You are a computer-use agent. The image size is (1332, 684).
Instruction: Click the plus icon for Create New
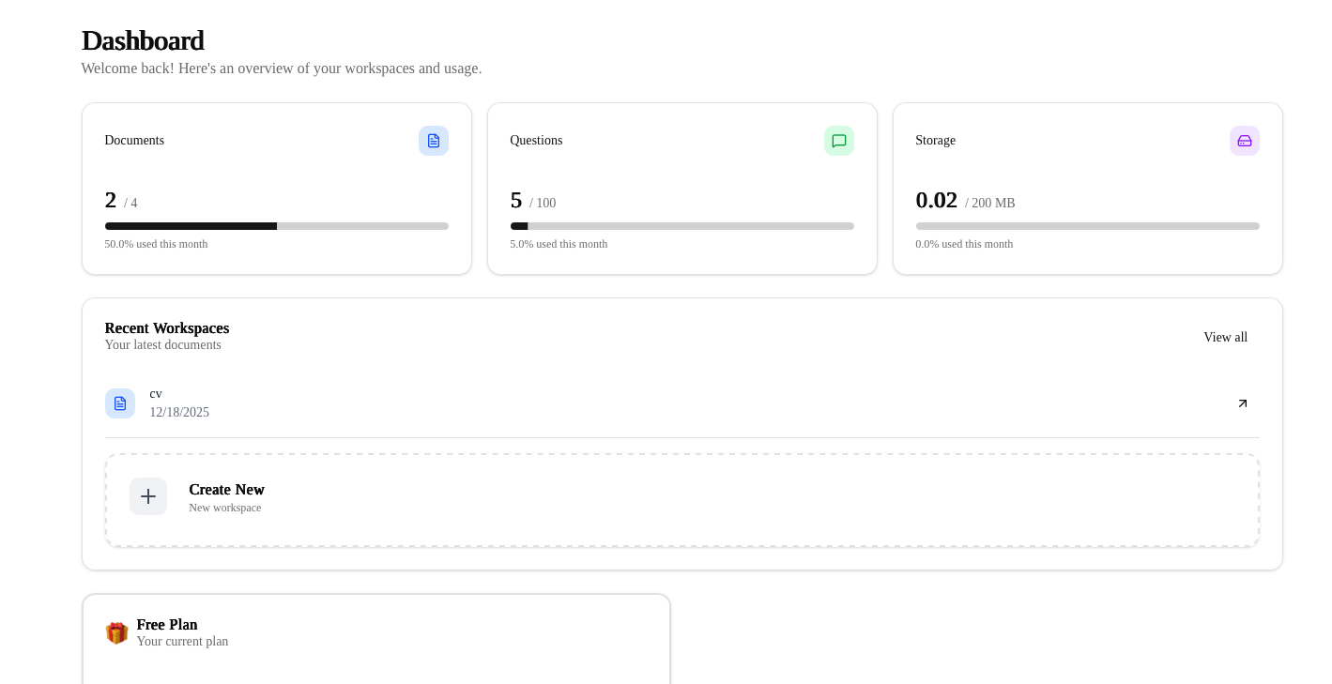point(148,496)
